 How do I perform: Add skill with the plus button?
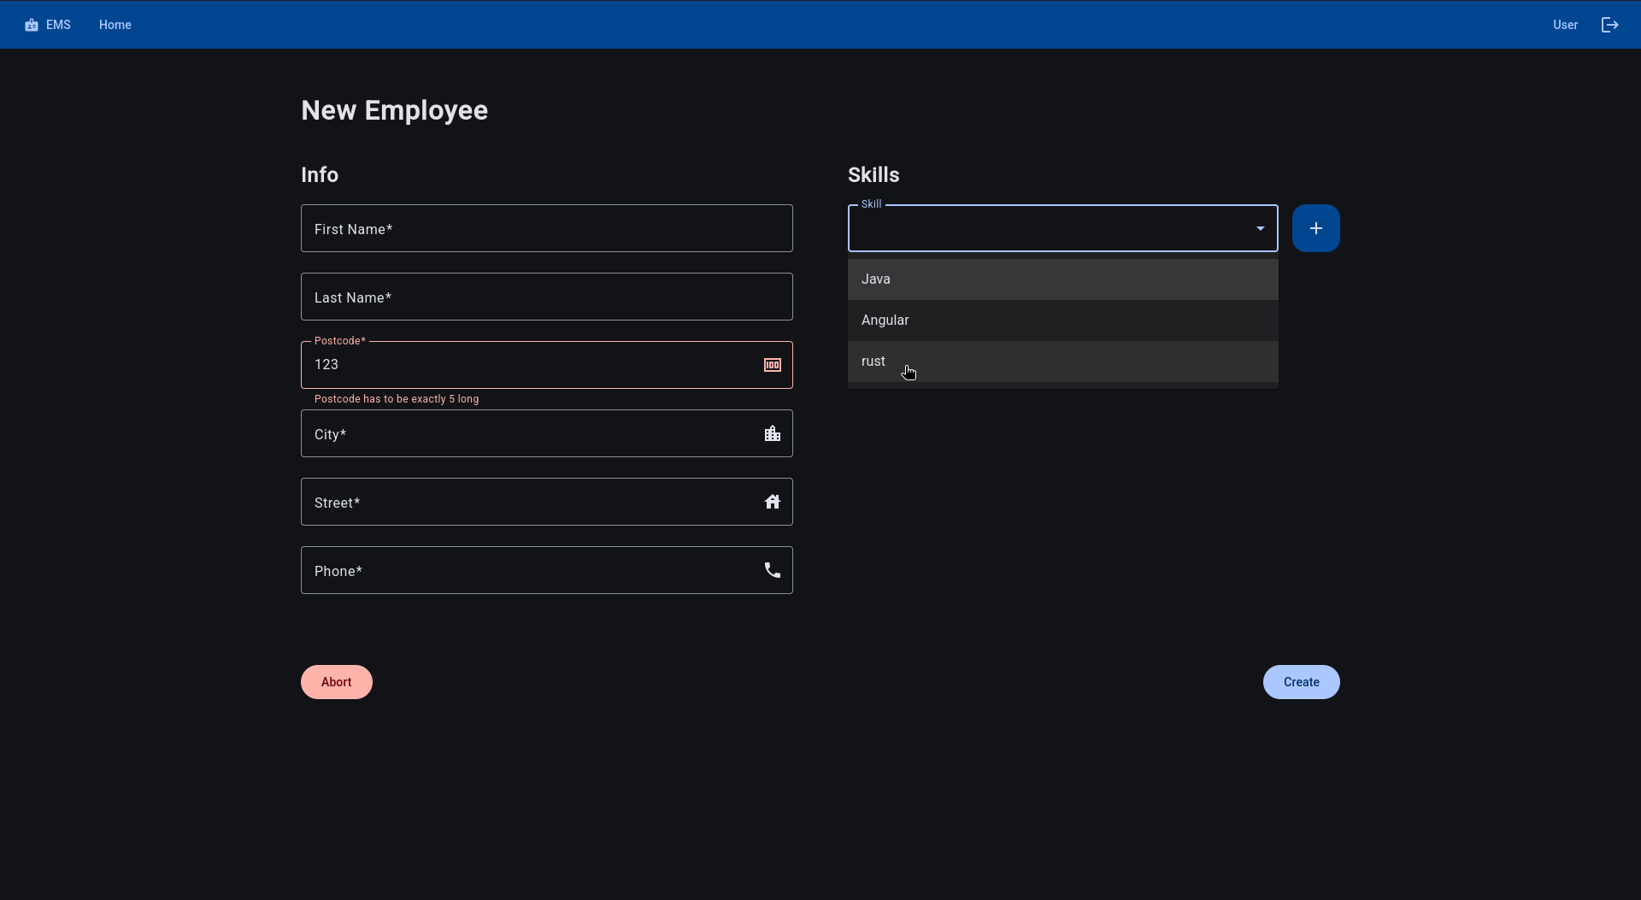[1316, 228]
